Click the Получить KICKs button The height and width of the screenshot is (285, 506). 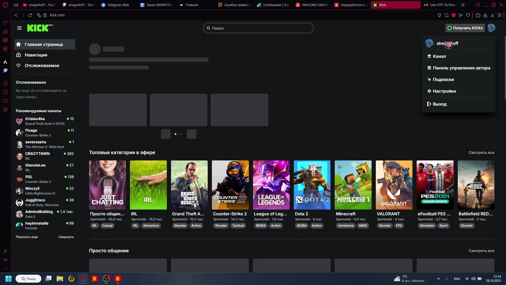465,28
